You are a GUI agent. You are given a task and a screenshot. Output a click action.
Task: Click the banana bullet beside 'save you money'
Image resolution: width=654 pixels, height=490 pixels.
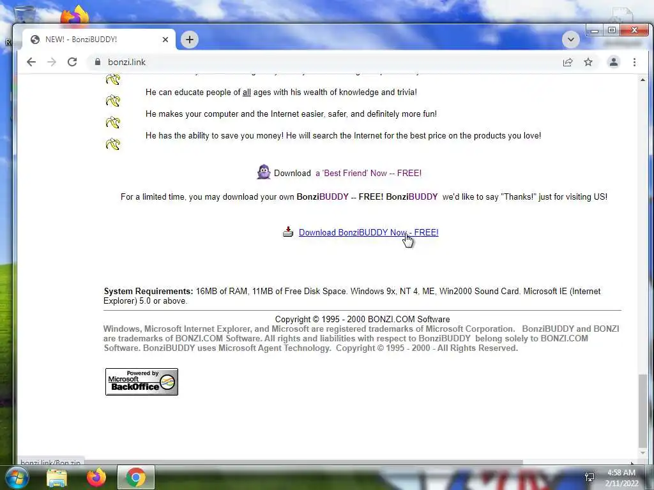click(112, 144)
